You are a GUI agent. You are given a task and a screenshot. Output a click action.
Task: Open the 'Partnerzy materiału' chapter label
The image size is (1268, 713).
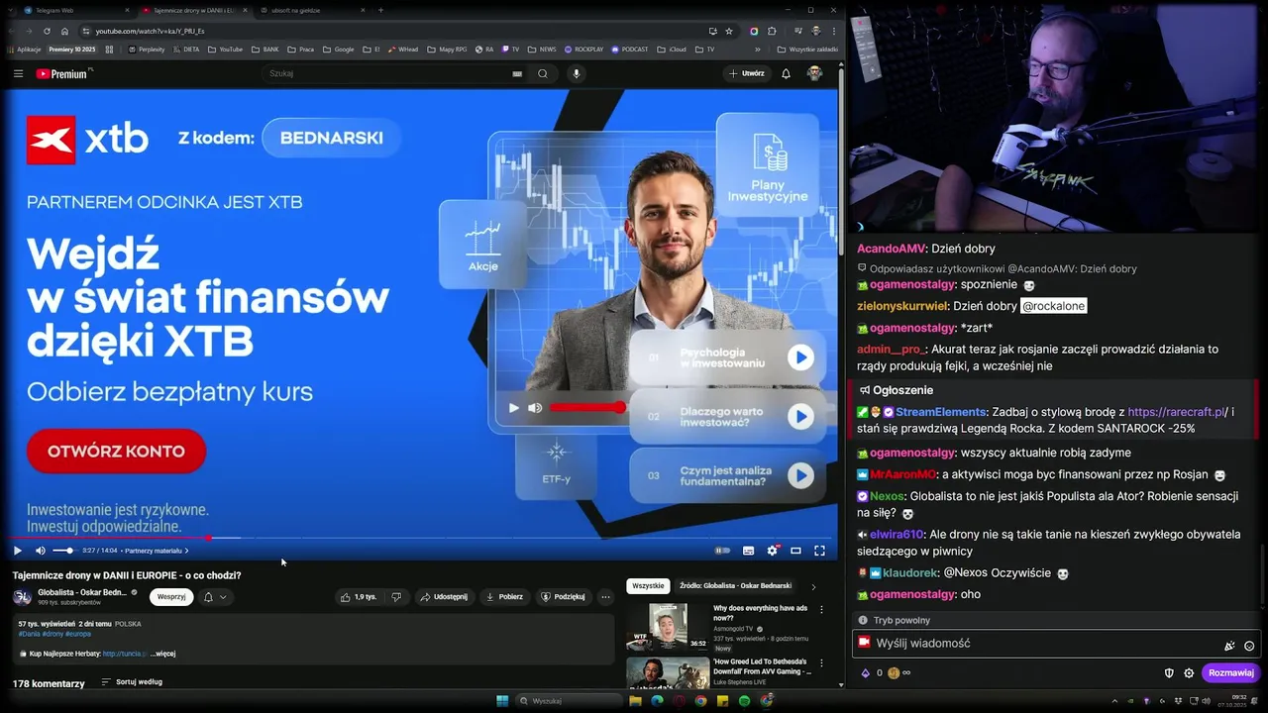(x=157, y=551)
